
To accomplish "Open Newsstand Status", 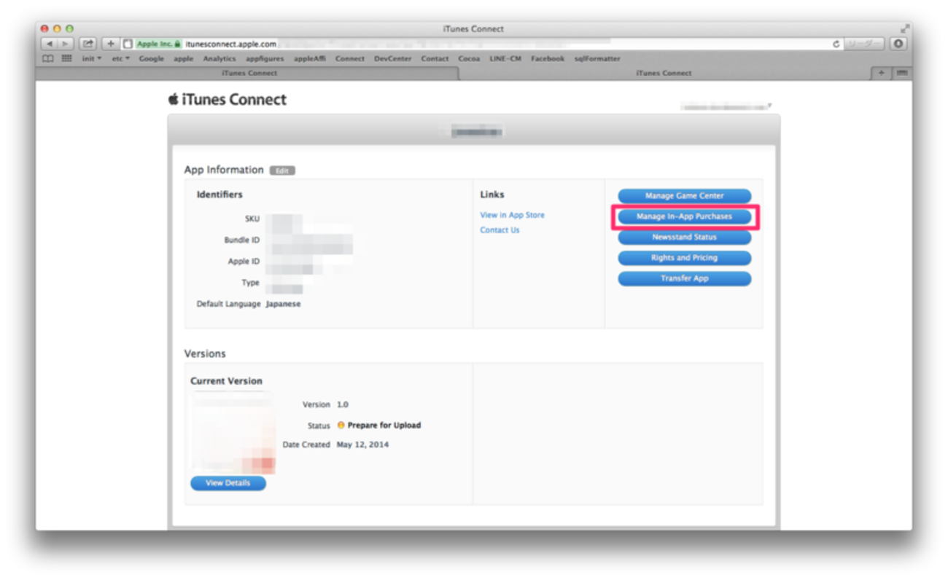I will (684, 237).
